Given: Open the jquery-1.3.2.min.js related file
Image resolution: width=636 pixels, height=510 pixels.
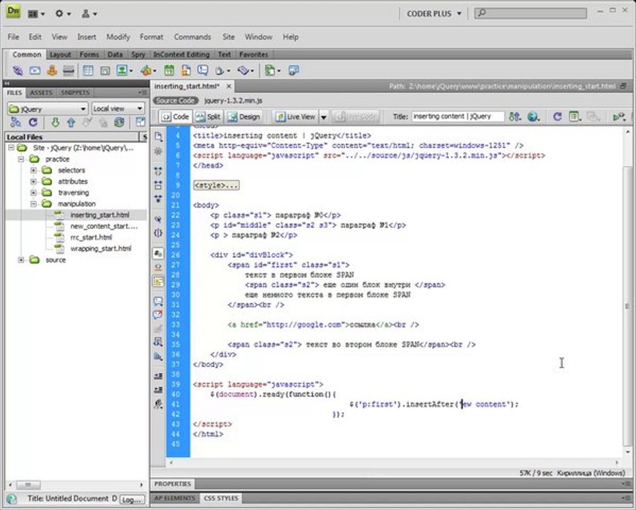Looking at the screenshot, I should pyautogui.click(x=233, y=101).
